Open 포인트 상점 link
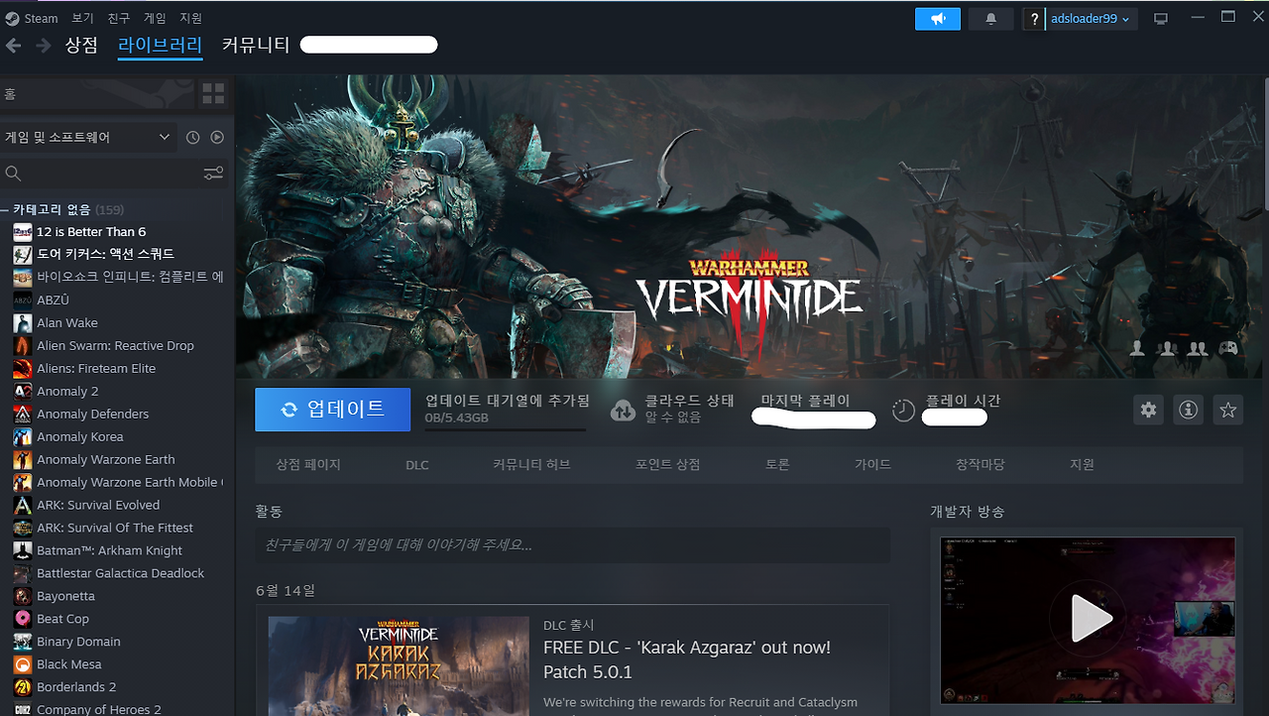Screen dimensions: 1269x716 pos(667,464)
